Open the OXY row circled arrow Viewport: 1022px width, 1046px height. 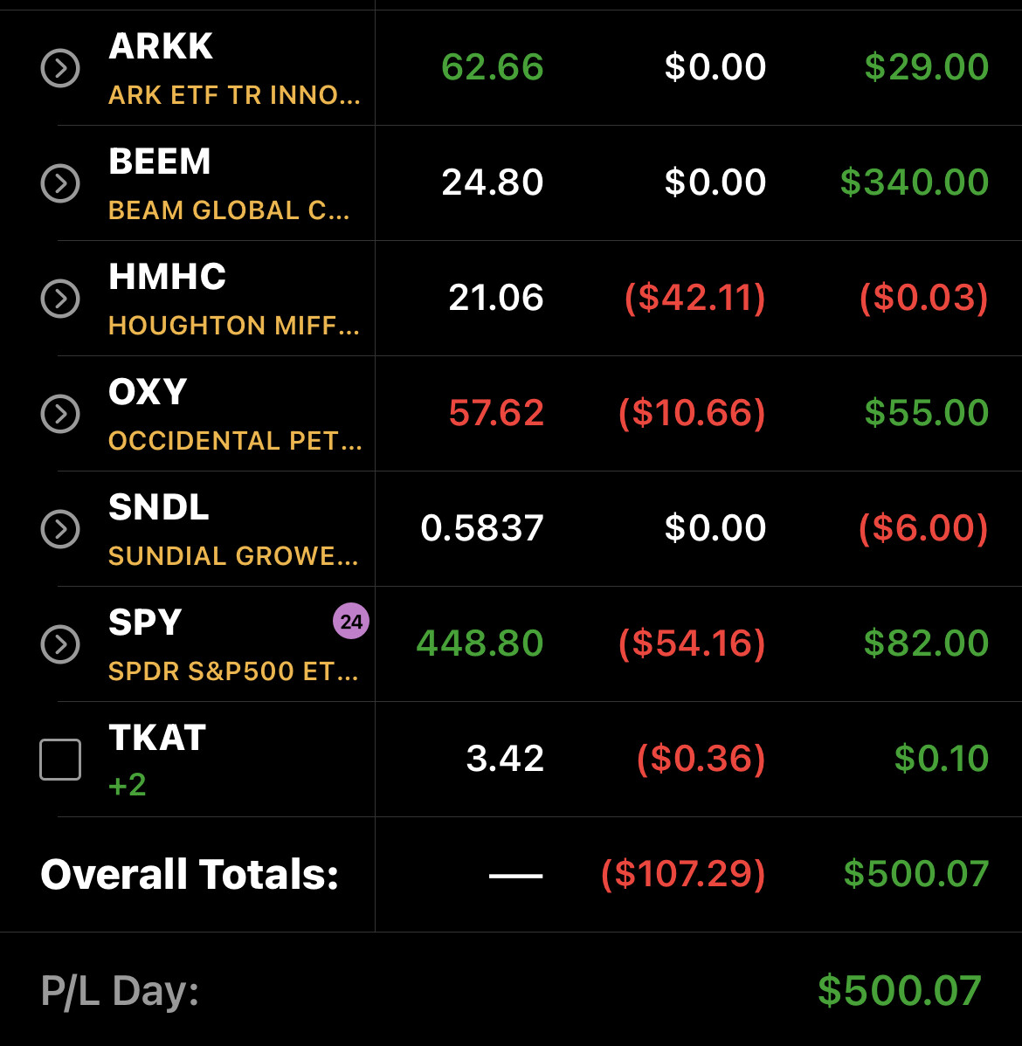(60, 414)
